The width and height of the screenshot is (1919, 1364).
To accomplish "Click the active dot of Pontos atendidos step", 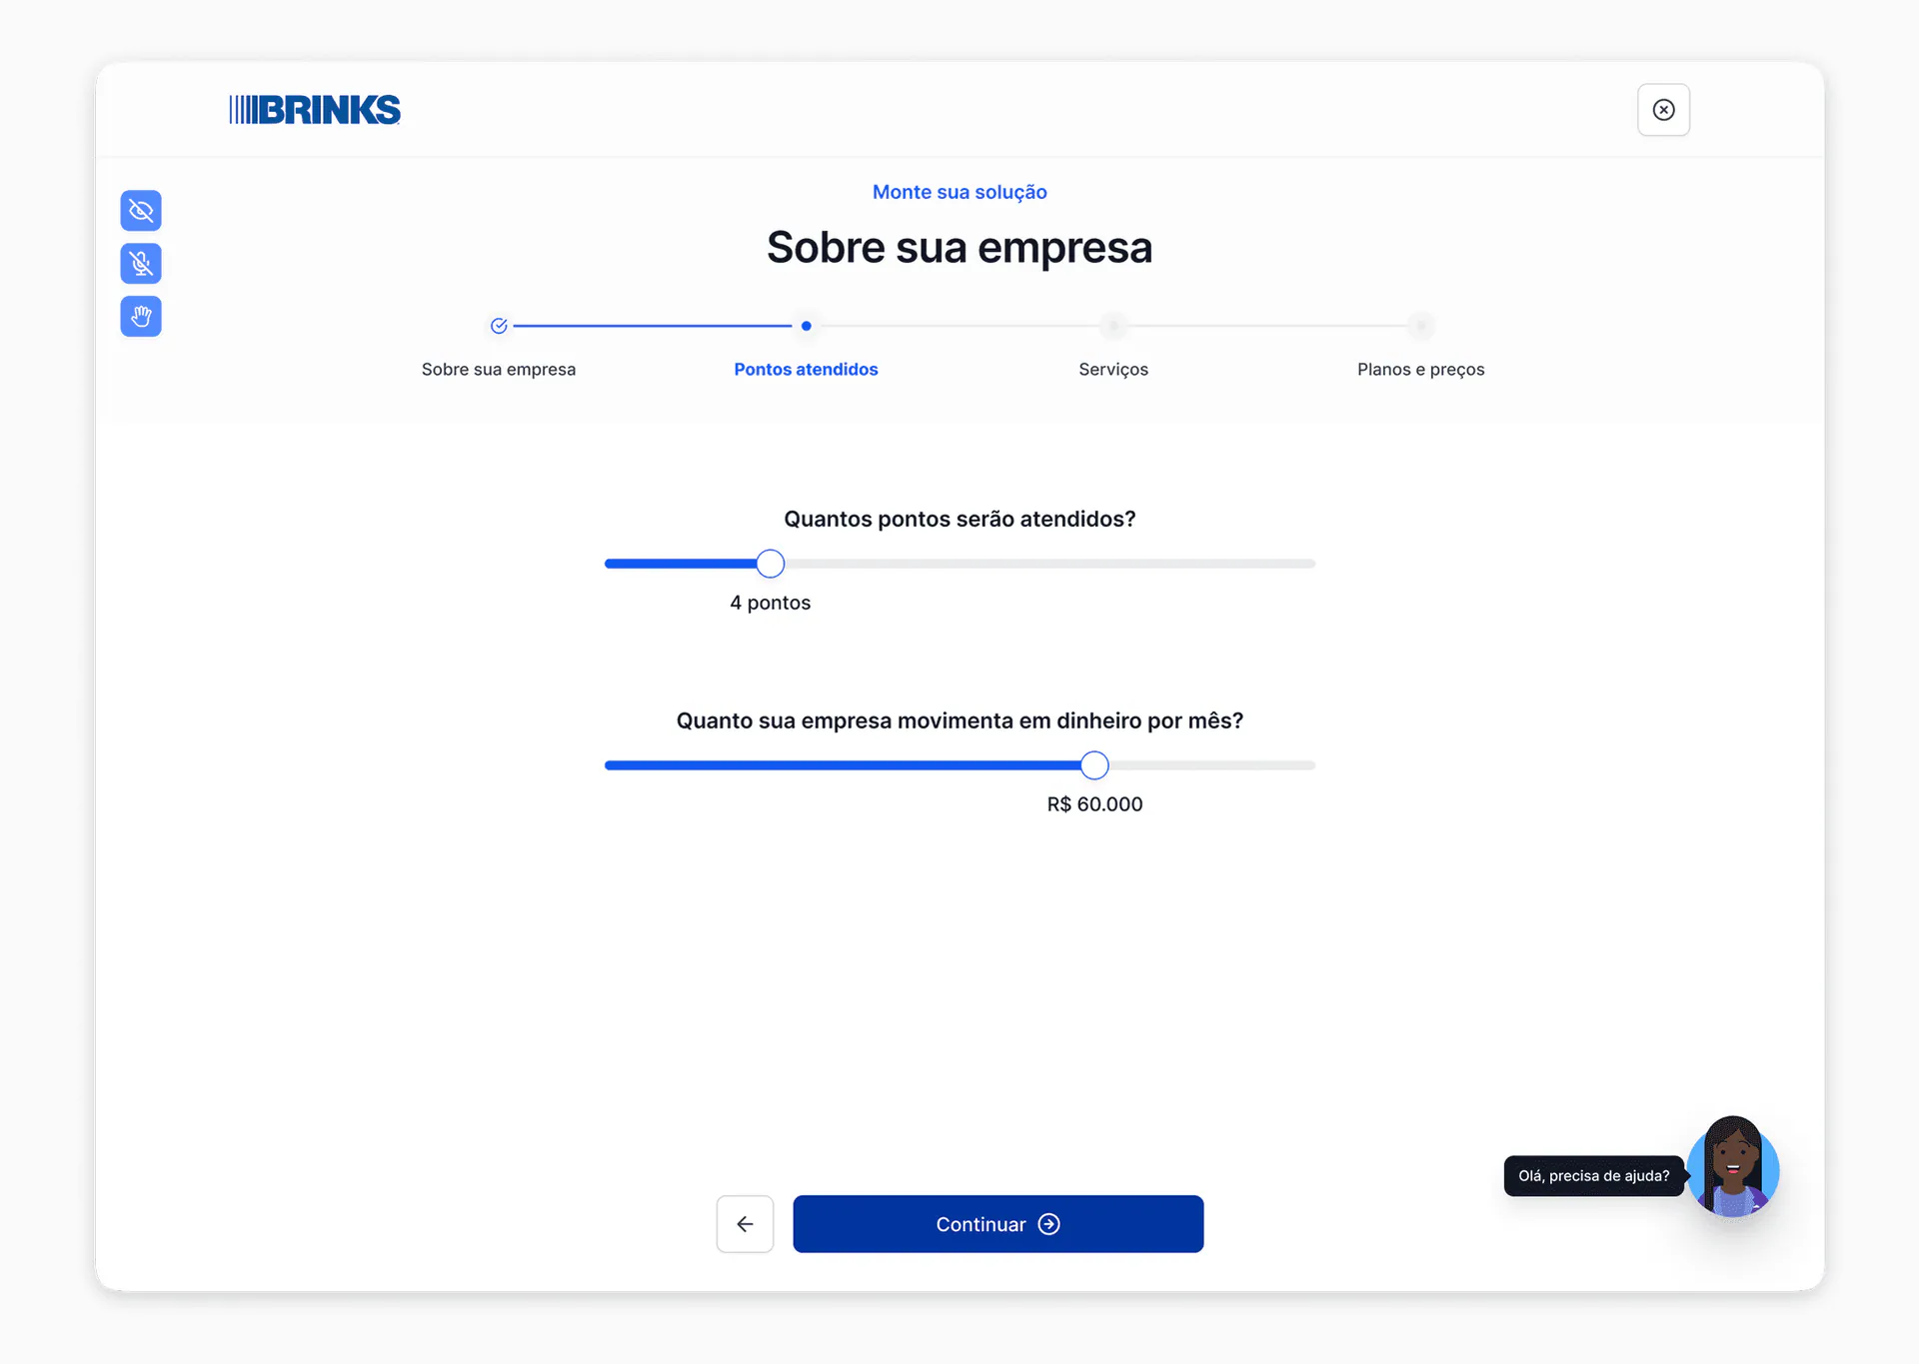I will pos(806,326).
